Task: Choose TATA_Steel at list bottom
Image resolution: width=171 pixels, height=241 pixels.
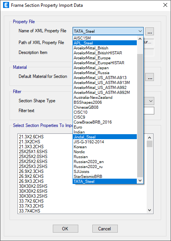Action: 105,181
